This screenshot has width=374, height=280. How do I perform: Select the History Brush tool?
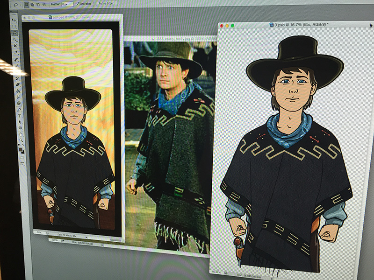[x=17, y=78]
